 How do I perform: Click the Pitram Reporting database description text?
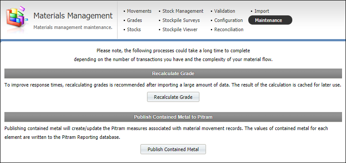point(166,133)
